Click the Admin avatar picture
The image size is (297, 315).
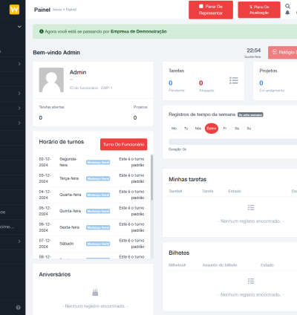click(51, 80)
